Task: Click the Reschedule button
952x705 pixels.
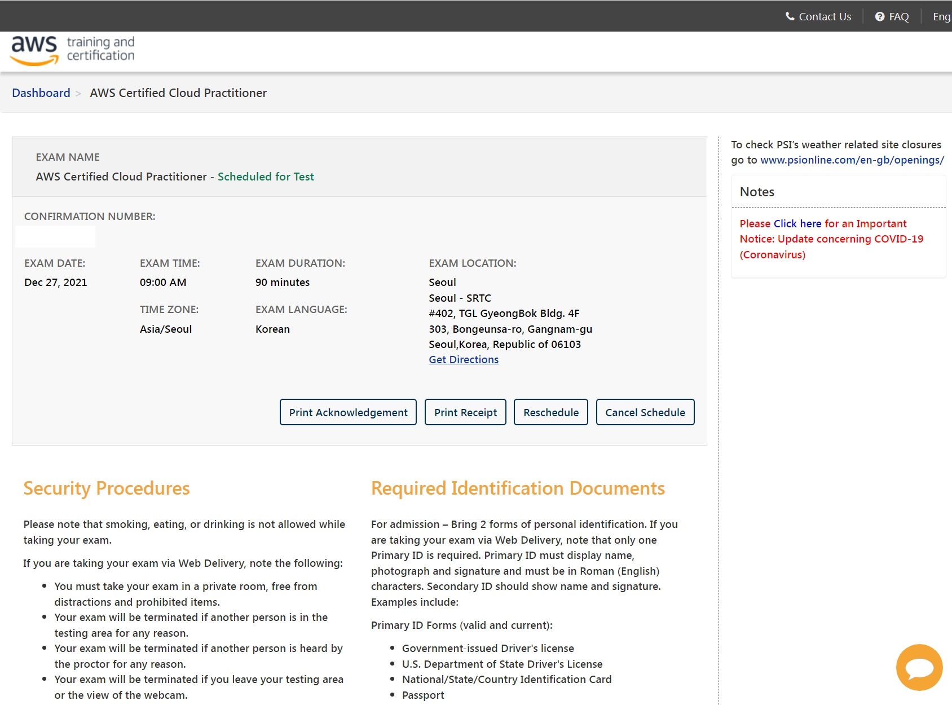Action: pos(551,412)
